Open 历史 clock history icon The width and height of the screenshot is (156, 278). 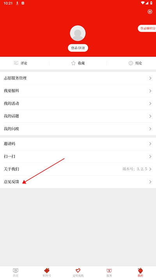coord(131,63)
